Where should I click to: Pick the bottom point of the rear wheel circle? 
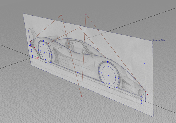(x=46, y=62)
